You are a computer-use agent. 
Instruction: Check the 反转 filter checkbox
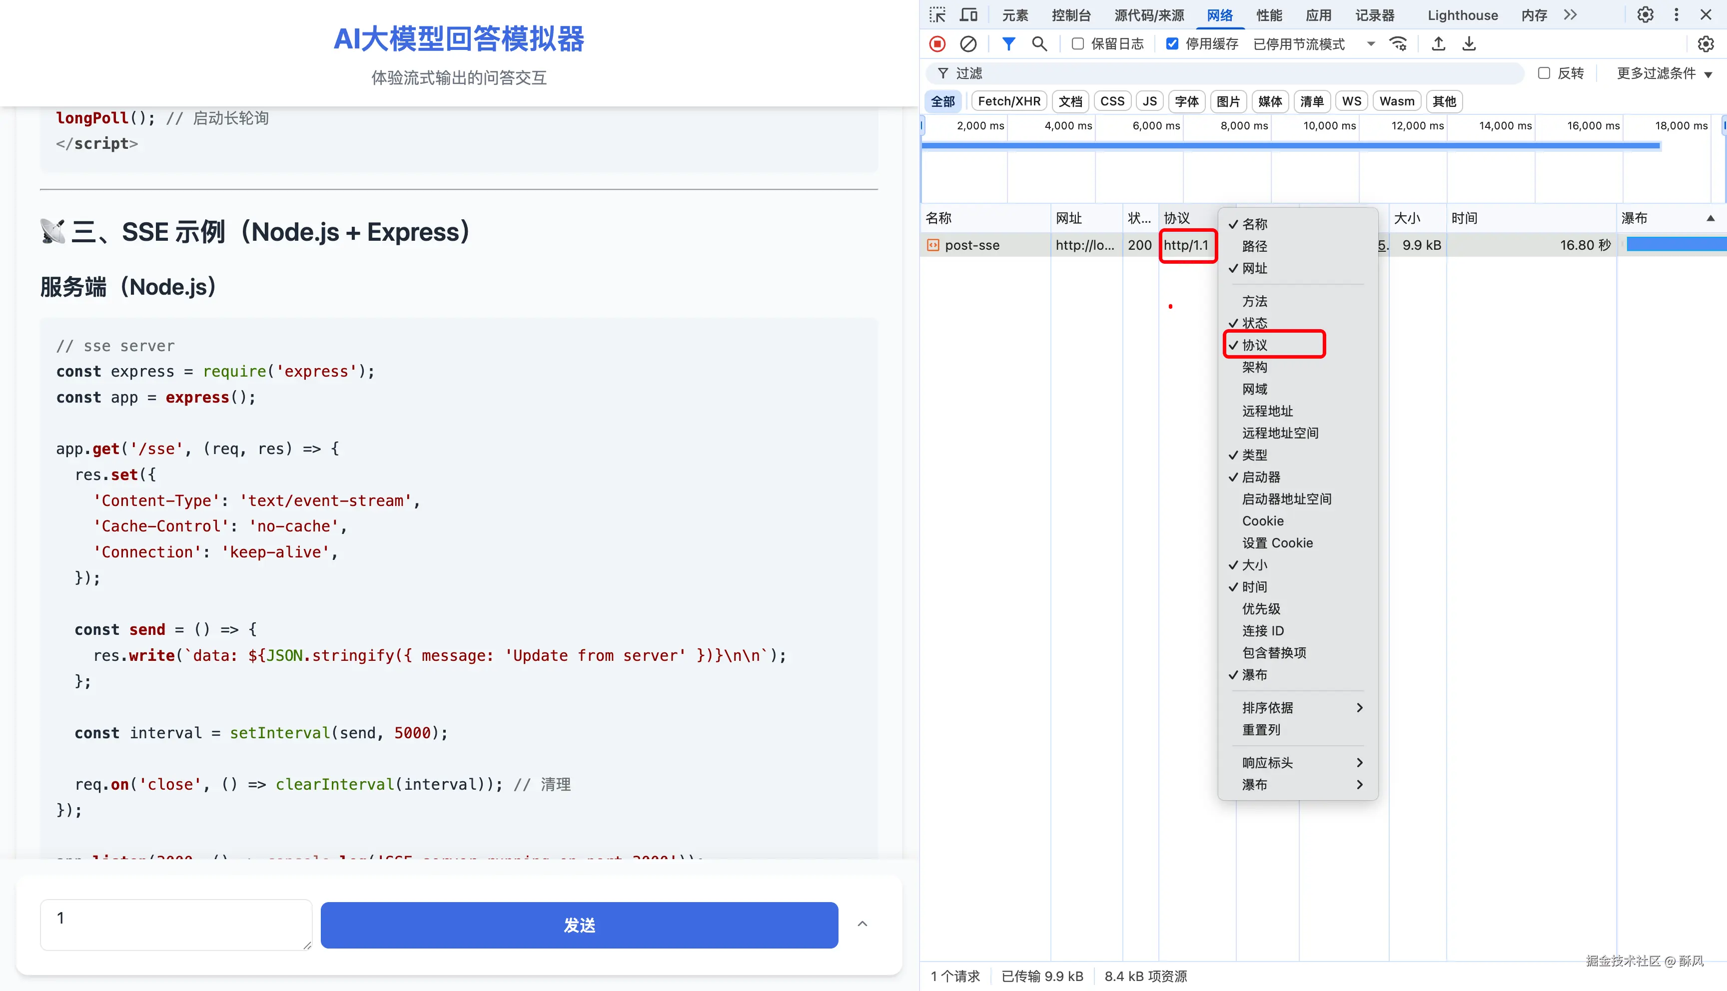(1544, 73)
